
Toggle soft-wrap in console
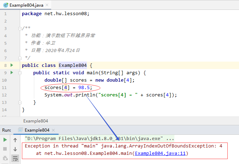(x=15, y=158)
